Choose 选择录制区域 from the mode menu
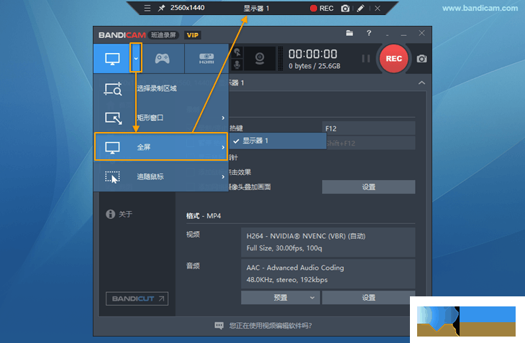The width and height of the screenshot is (525, 343). (161, 88)
